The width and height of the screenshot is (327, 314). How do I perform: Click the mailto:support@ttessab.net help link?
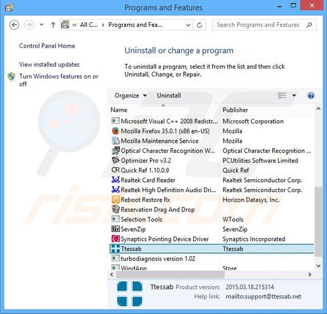coord(263,297)
